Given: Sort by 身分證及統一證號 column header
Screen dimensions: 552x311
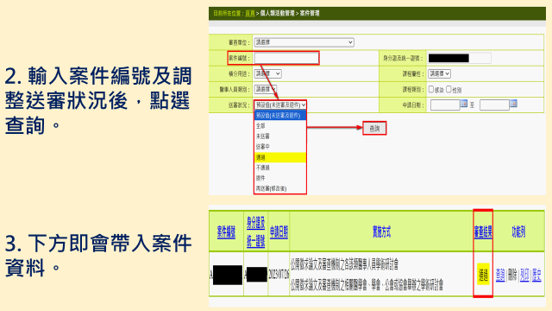Looking at the screenshot, I should [x=256, y=232].
